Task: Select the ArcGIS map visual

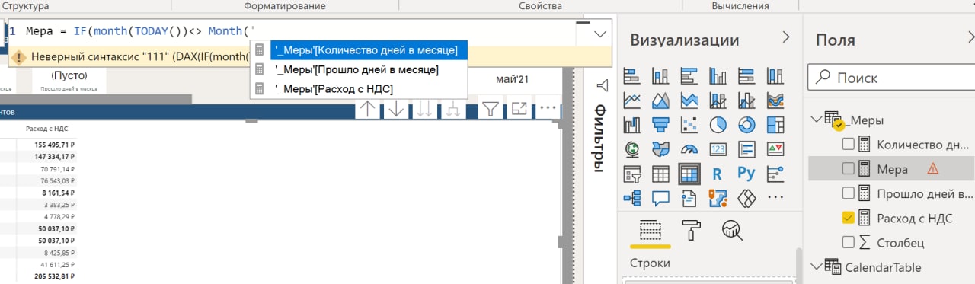Action: [x=718, y=198]
